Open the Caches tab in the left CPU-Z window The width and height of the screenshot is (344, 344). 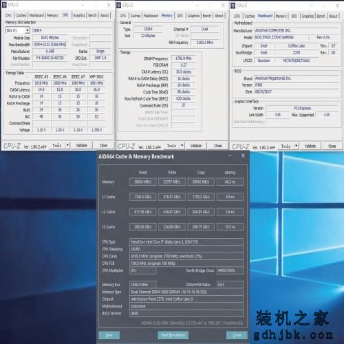pos(21,15)
